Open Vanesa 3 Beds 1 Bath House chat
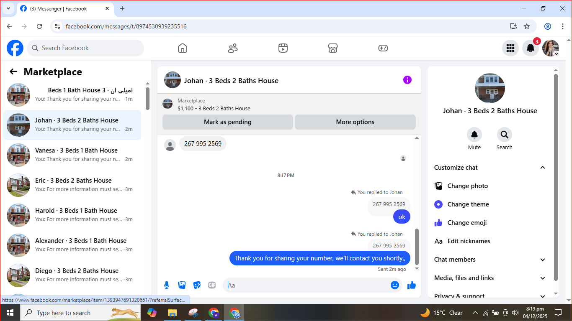The image size is (572, 321). (x=72, y=155)
